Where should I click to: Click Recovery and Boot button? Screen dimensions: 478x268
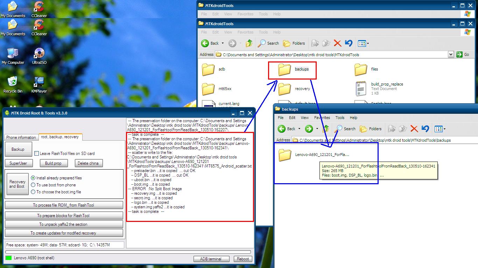pyautogui.click(x=17, y=184)
